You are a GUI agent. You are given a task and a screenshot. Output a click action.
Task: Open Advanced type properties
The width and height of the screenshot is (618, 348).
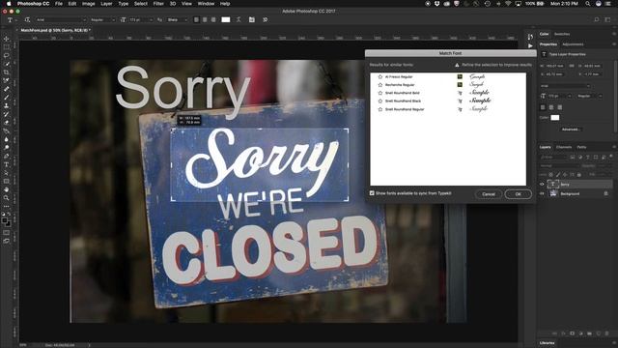click(x=570, y=130)
